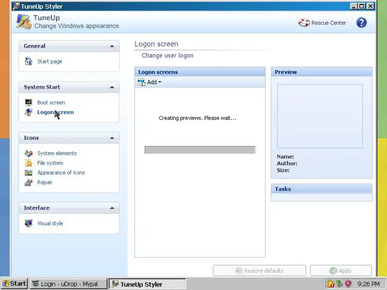
Task: Click the 'Author:' preview label
Action: coord(287,163)
